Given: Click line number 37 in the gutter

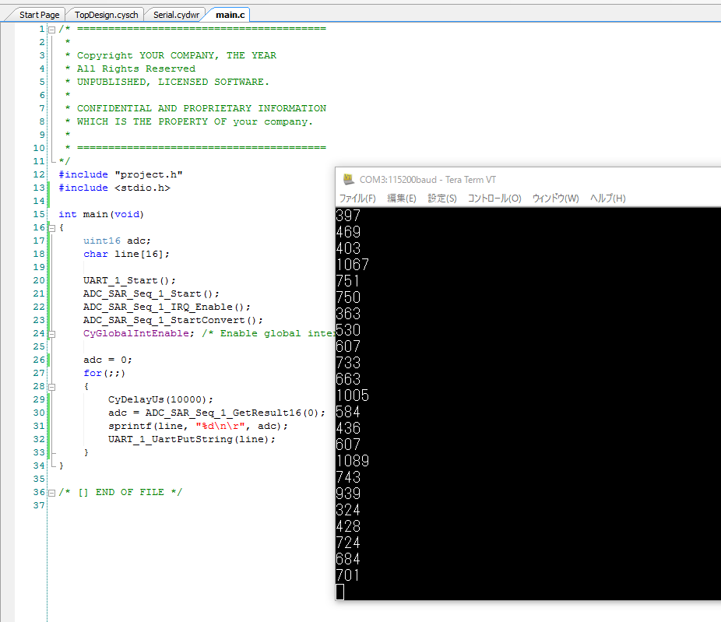Looking at the screenshot, I should point(39,506).
